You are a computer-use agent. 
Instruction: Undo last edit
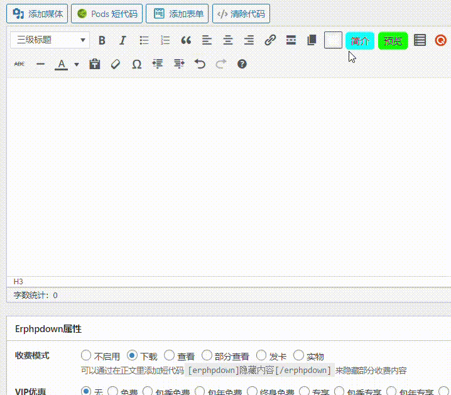coord(200,64)
